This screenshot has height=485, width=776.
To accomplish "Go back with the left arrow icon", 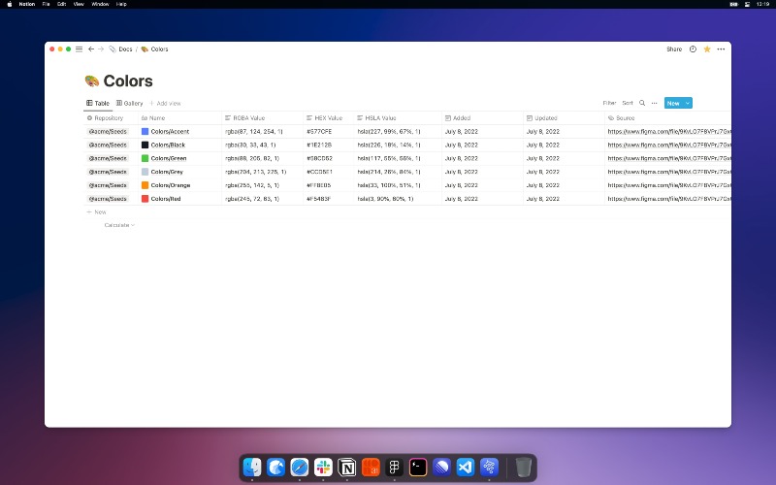I will click(x=91, y=49).
